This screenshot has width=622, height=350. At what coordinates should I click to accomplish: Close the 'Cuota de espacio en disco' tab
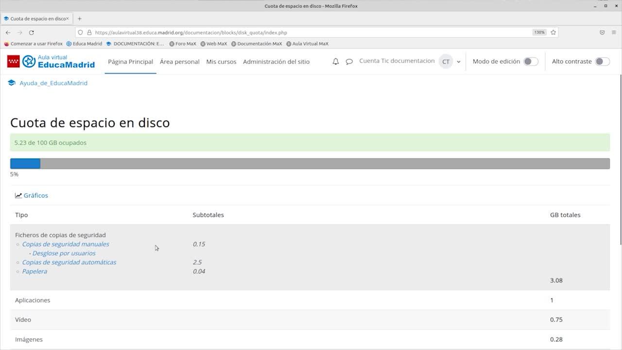68,18
